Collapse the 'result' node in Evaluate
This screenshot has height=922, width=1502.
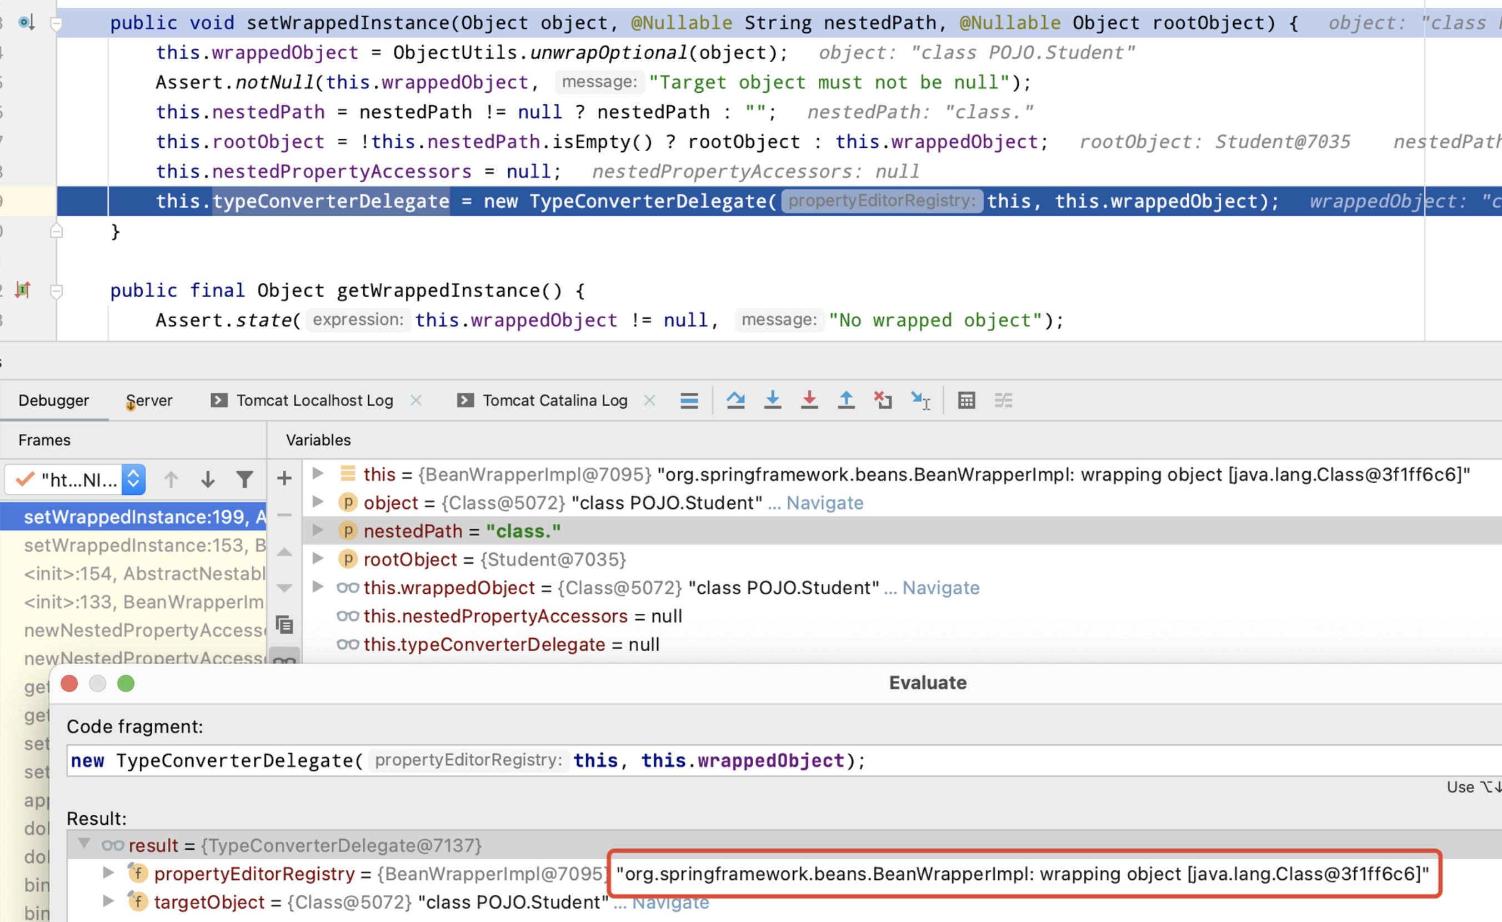click(84, 844)
